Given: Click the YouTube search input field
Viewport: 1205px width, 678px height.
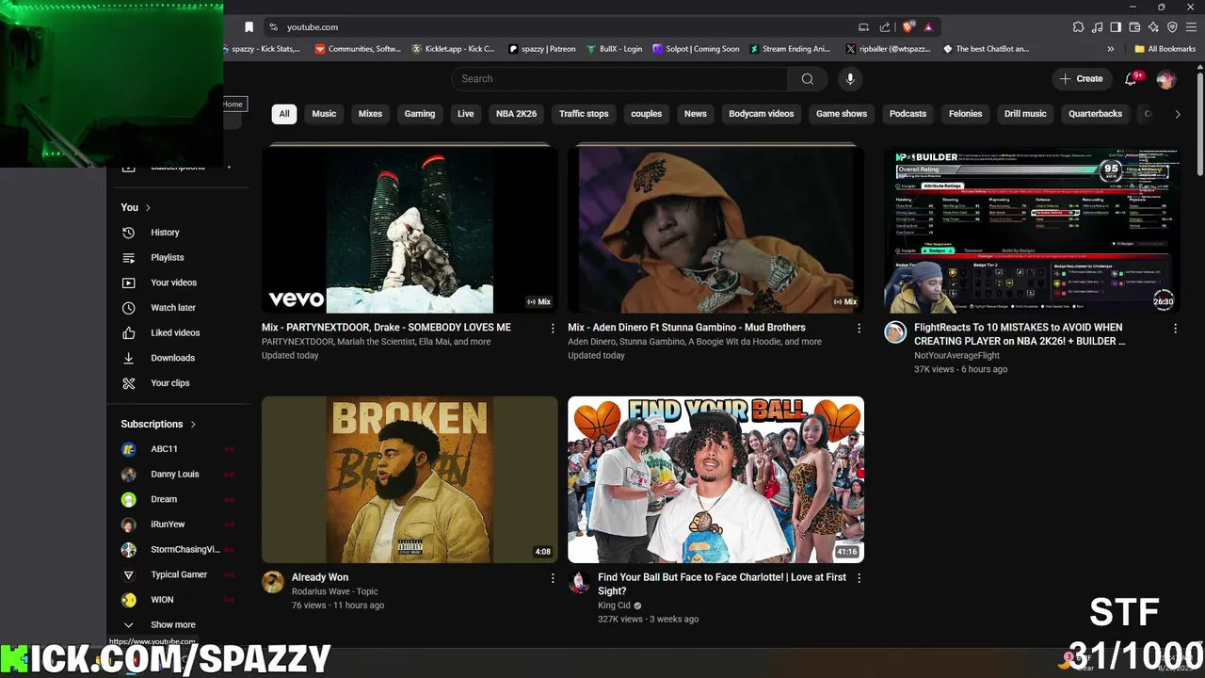Looking at the screenshot, I should [619, 79].
